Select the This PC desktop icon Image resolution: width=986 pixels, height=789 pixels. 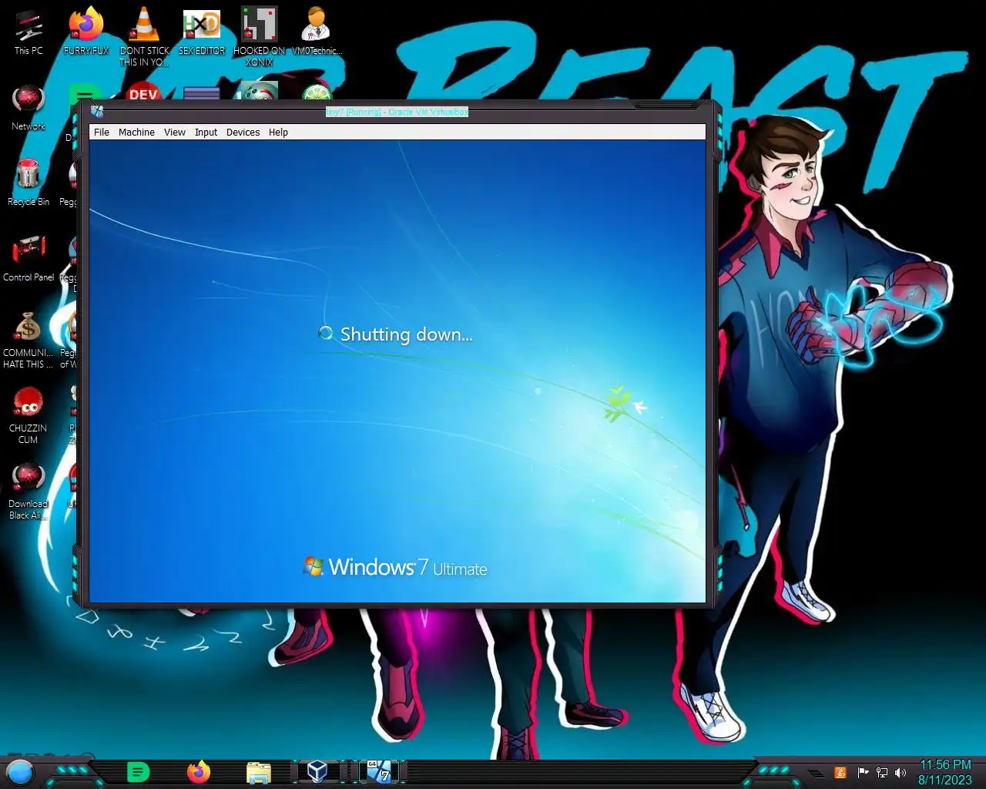point(29,32)
